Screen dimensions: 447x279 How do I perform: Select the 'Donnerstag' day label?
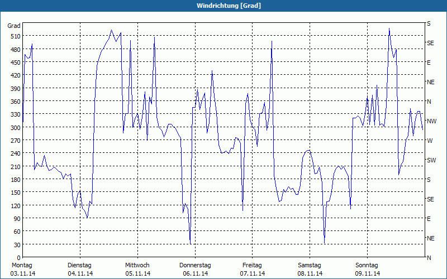point(195,266)
